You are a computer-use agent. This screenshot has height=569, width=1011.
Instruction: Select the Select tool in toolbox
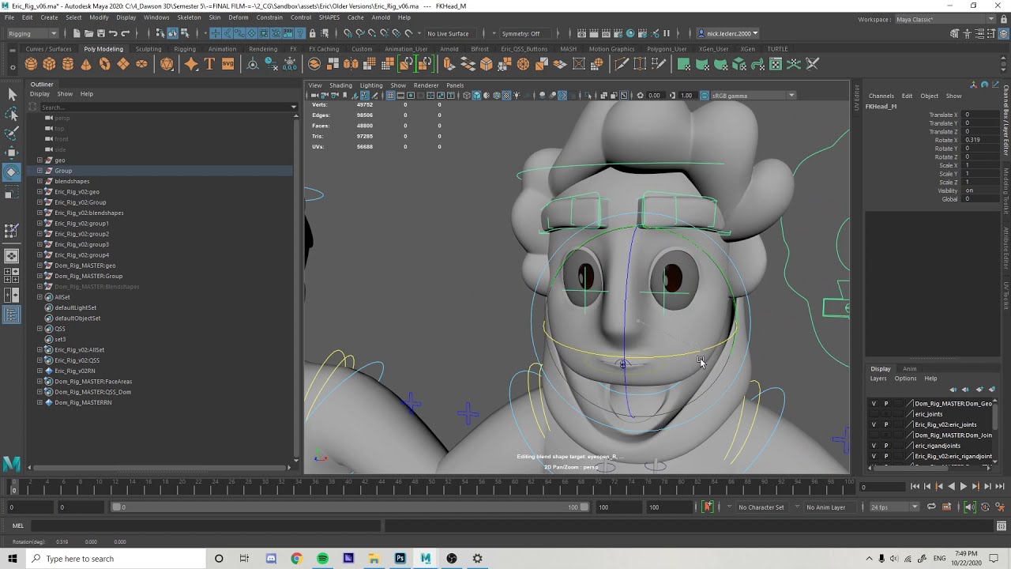click(x=12, y=95)
